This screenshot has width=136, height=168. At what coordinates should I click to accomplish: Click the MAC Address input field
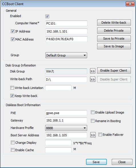66,39
